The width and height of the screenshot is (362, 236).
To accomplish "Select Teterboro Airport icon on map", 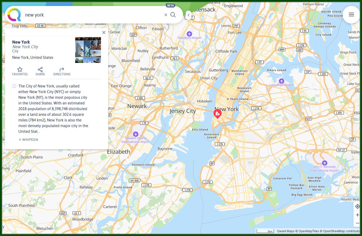I will [x=189, y=34].
